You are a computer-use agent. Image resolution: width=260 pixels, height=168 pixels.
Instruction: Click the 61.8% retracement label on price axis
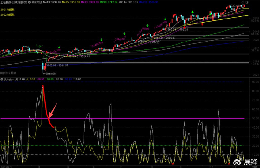[x=255, y=34]
